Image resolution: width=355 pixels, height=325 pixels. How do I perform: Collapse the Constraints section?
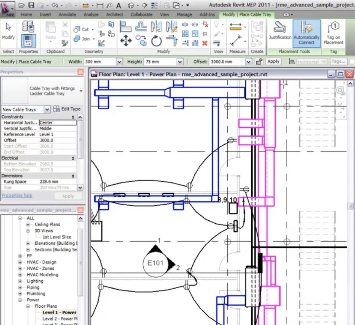coord(73,117)
